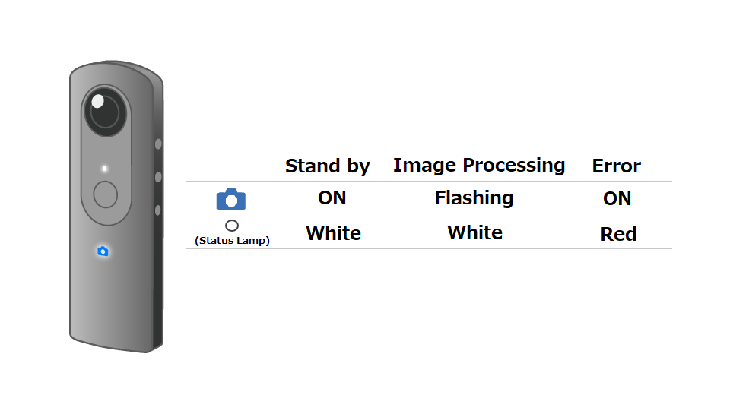
Task: Click the "Error" column header
Action: [x=617, y=166]
